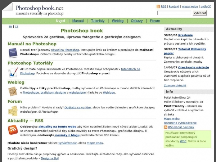Click the Počet článkov v manuály: 28 text
Viewport: 216px width, 162px height.
click(183, 102)
